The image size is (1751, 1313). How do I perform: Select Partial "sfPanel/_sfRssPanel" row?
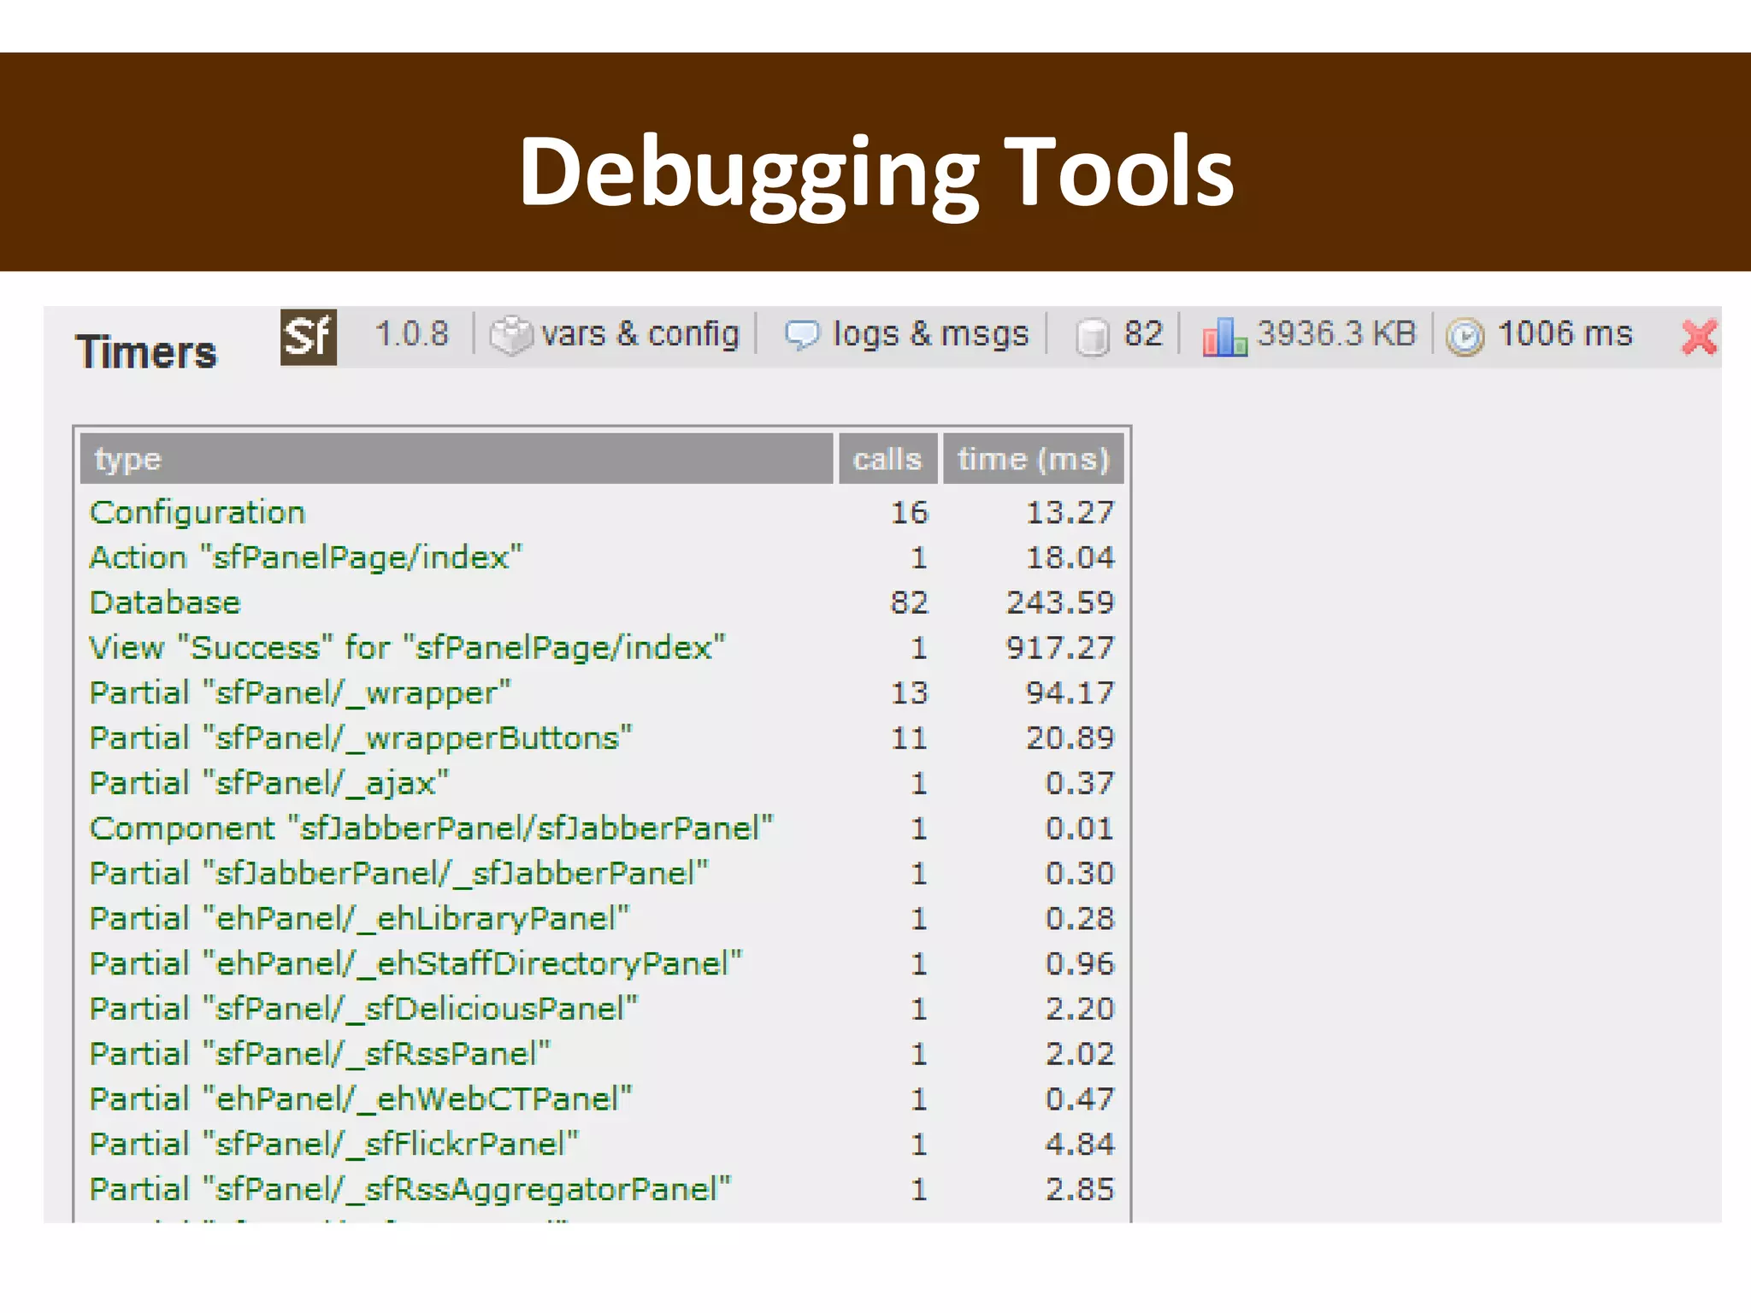click(x=602, y=1054)
